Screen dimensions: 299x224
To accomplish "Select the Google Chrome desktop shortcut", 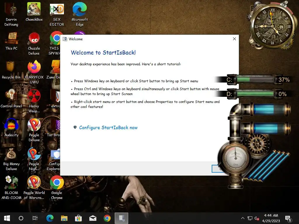I will click(57, 188).
